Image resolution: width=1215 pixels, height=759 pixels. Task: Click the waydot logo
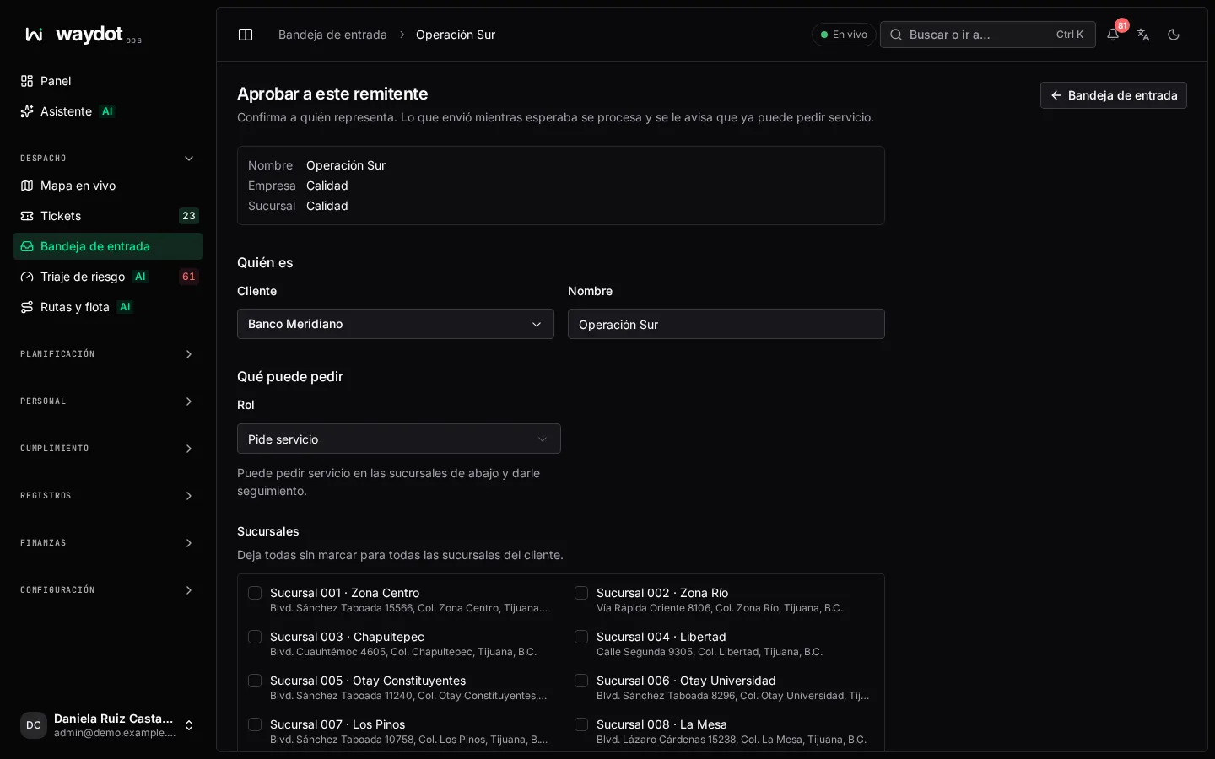(x=83, y=35)
